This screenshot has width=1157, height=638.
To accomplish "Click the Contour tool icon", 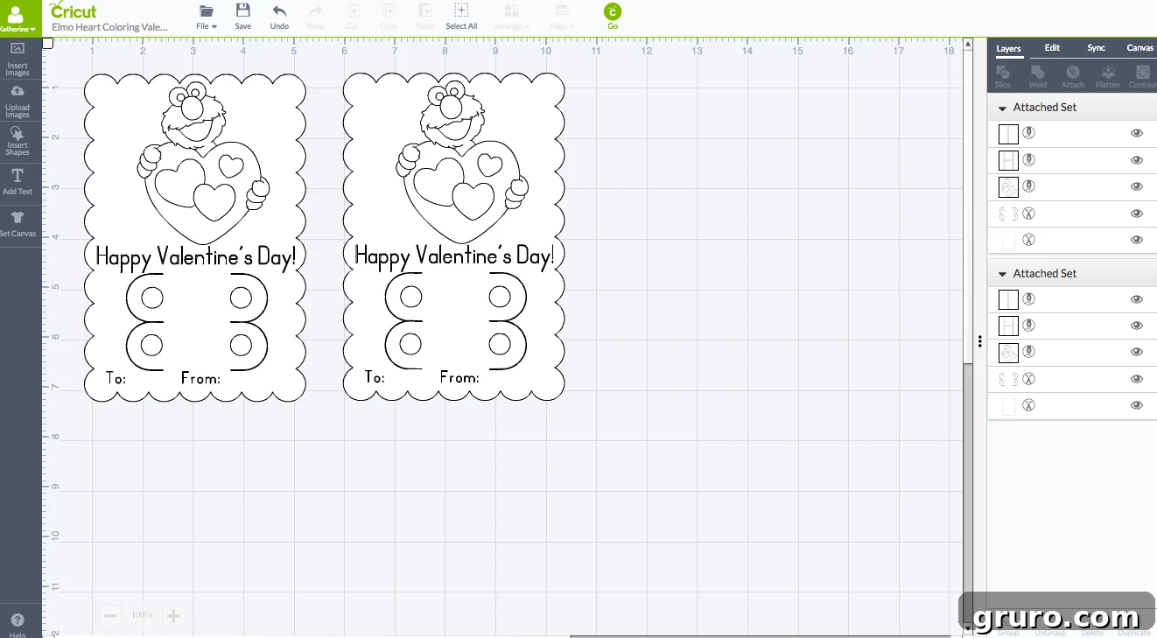I will pos(1142,77).
